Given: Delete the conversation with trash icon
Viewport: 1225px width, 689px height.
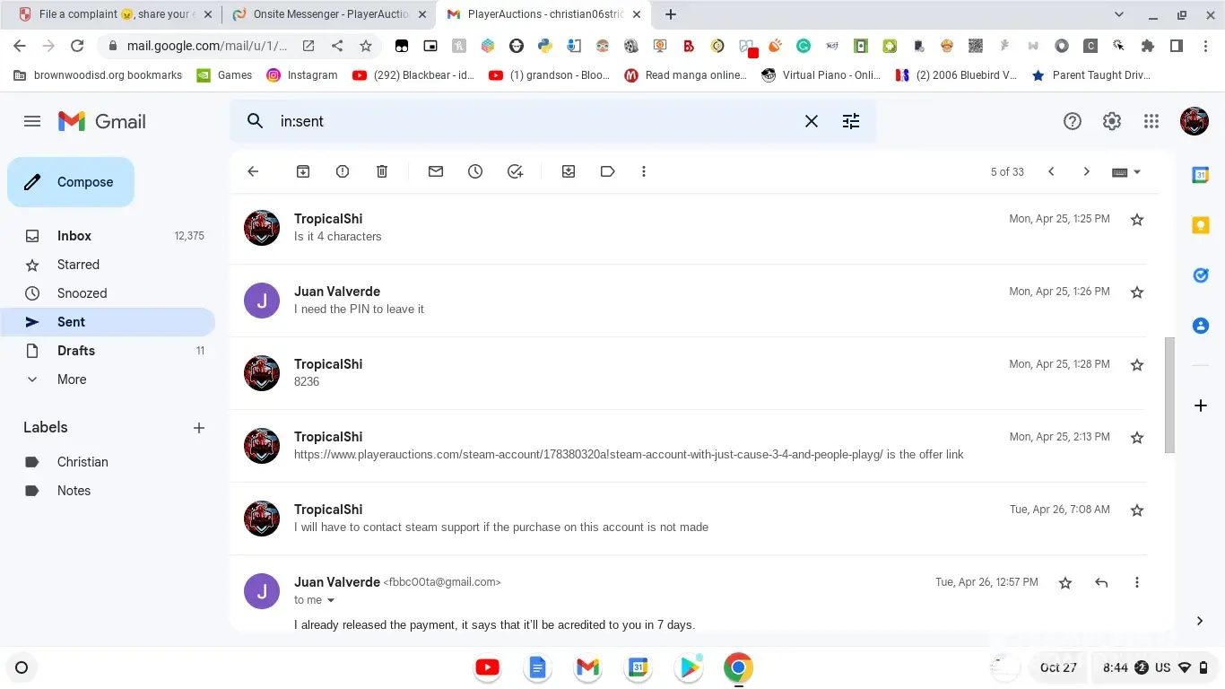Looking at the screenshot, I should (x=382, y=171).
